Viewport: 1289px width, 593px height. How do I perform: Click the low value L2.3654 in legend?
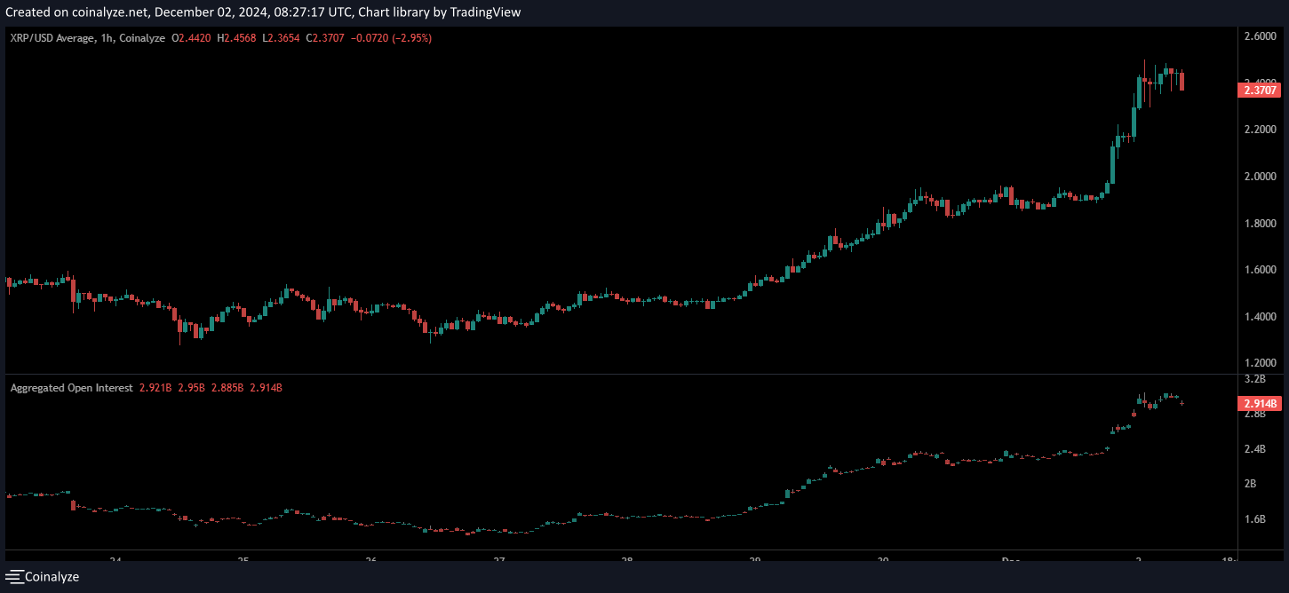click(281, 38)
